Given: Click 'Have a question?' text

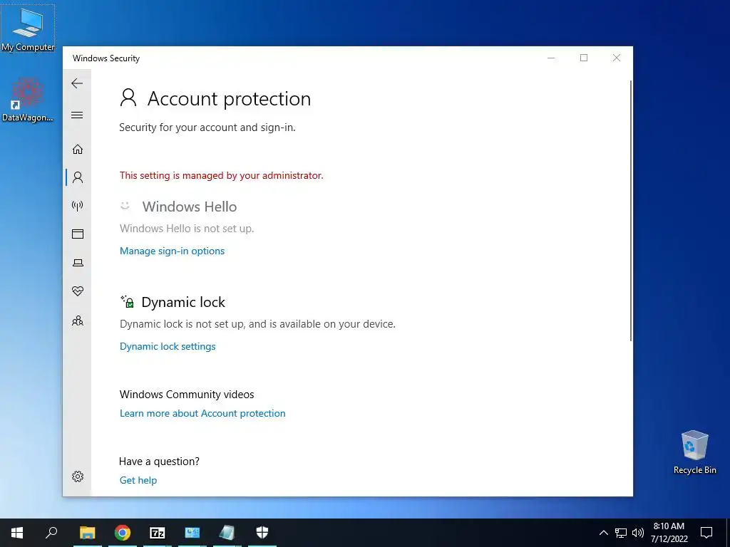Looking at the screenshot, I should coord(159,462).
